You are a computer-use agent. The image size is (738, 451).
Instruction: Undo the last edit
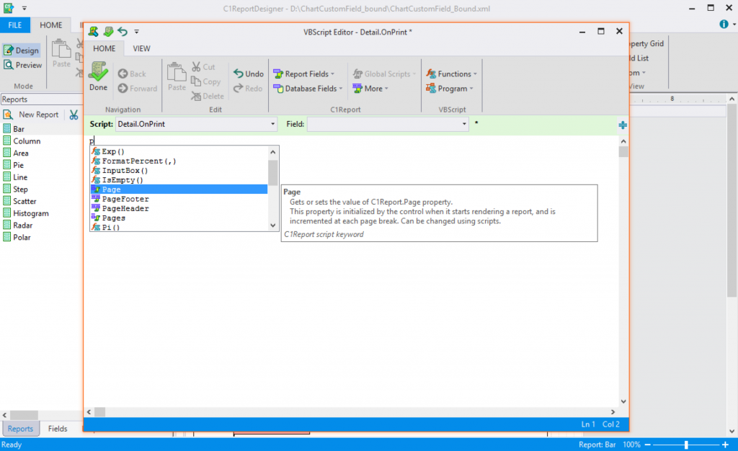249,73
